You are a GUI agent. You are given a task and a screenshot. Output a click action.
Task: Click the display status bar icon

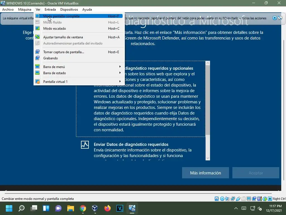pyautogui.click(x=249, y=199)
